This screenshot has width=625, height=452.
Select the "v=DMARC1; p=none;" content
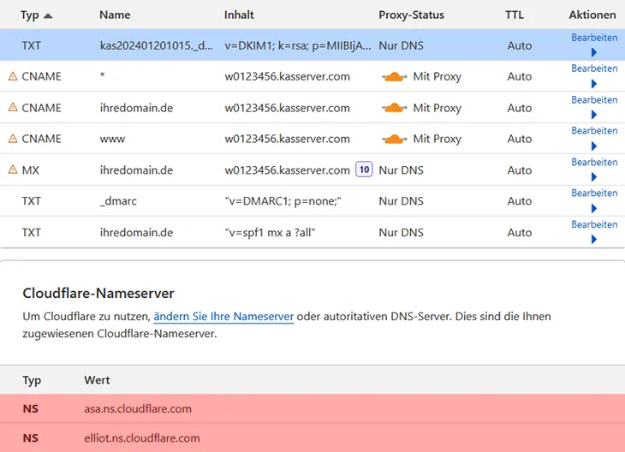tap(283, 201)
